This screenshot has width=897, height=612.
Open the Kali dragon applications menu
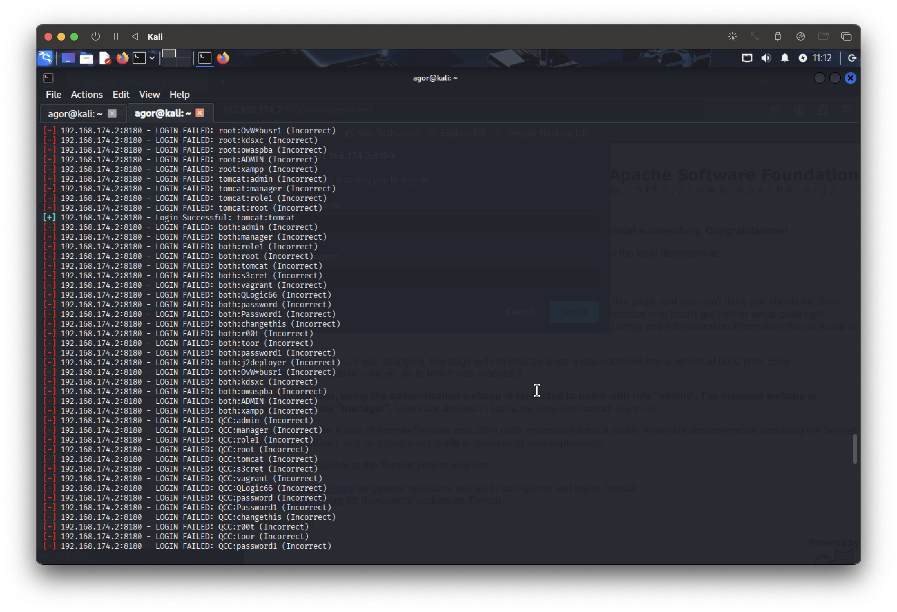tap(45, 58)
